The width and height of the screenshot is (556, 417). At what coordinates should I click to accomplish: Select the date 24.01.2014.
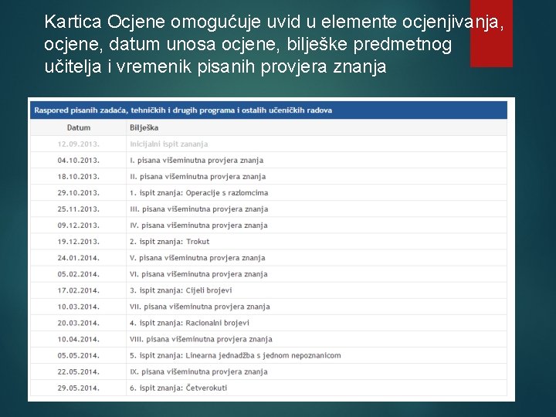[78, 258]
